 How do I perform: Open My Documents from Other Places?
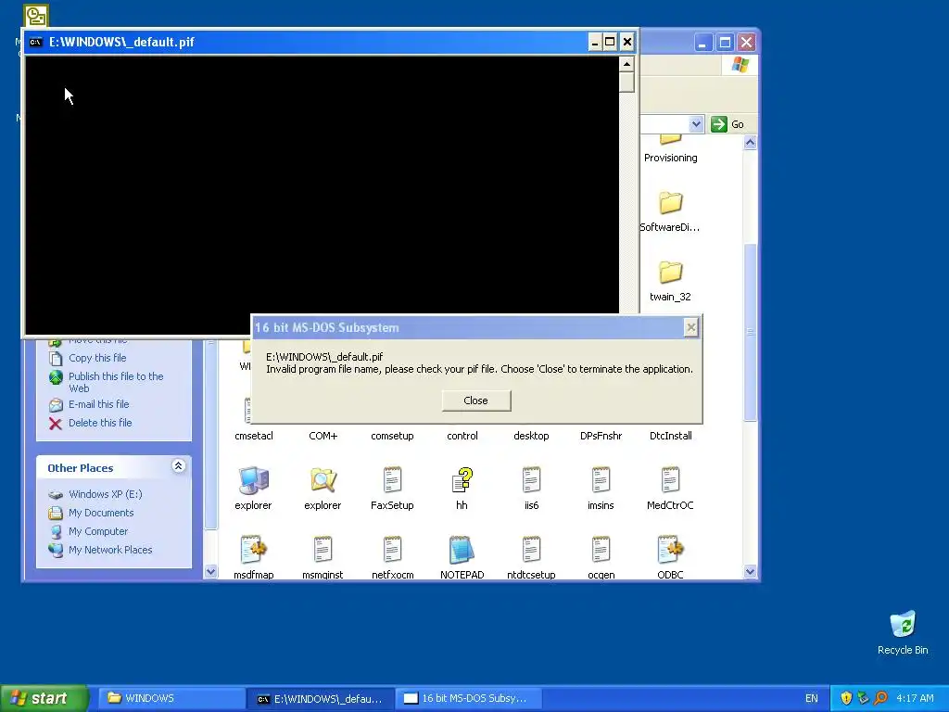101,513
